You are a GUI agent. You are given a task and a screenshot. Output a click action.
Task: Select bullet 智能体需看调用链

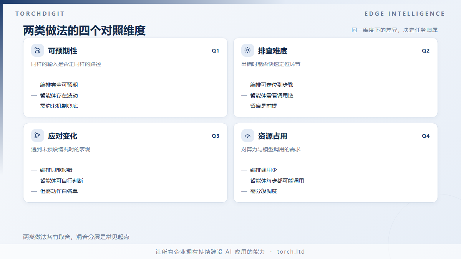point(272,96)
